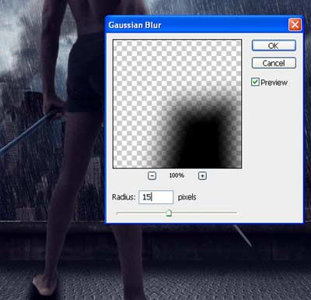Click the radius slider handle
This screenshot has height=300, width=311.
tap(169, 214)
